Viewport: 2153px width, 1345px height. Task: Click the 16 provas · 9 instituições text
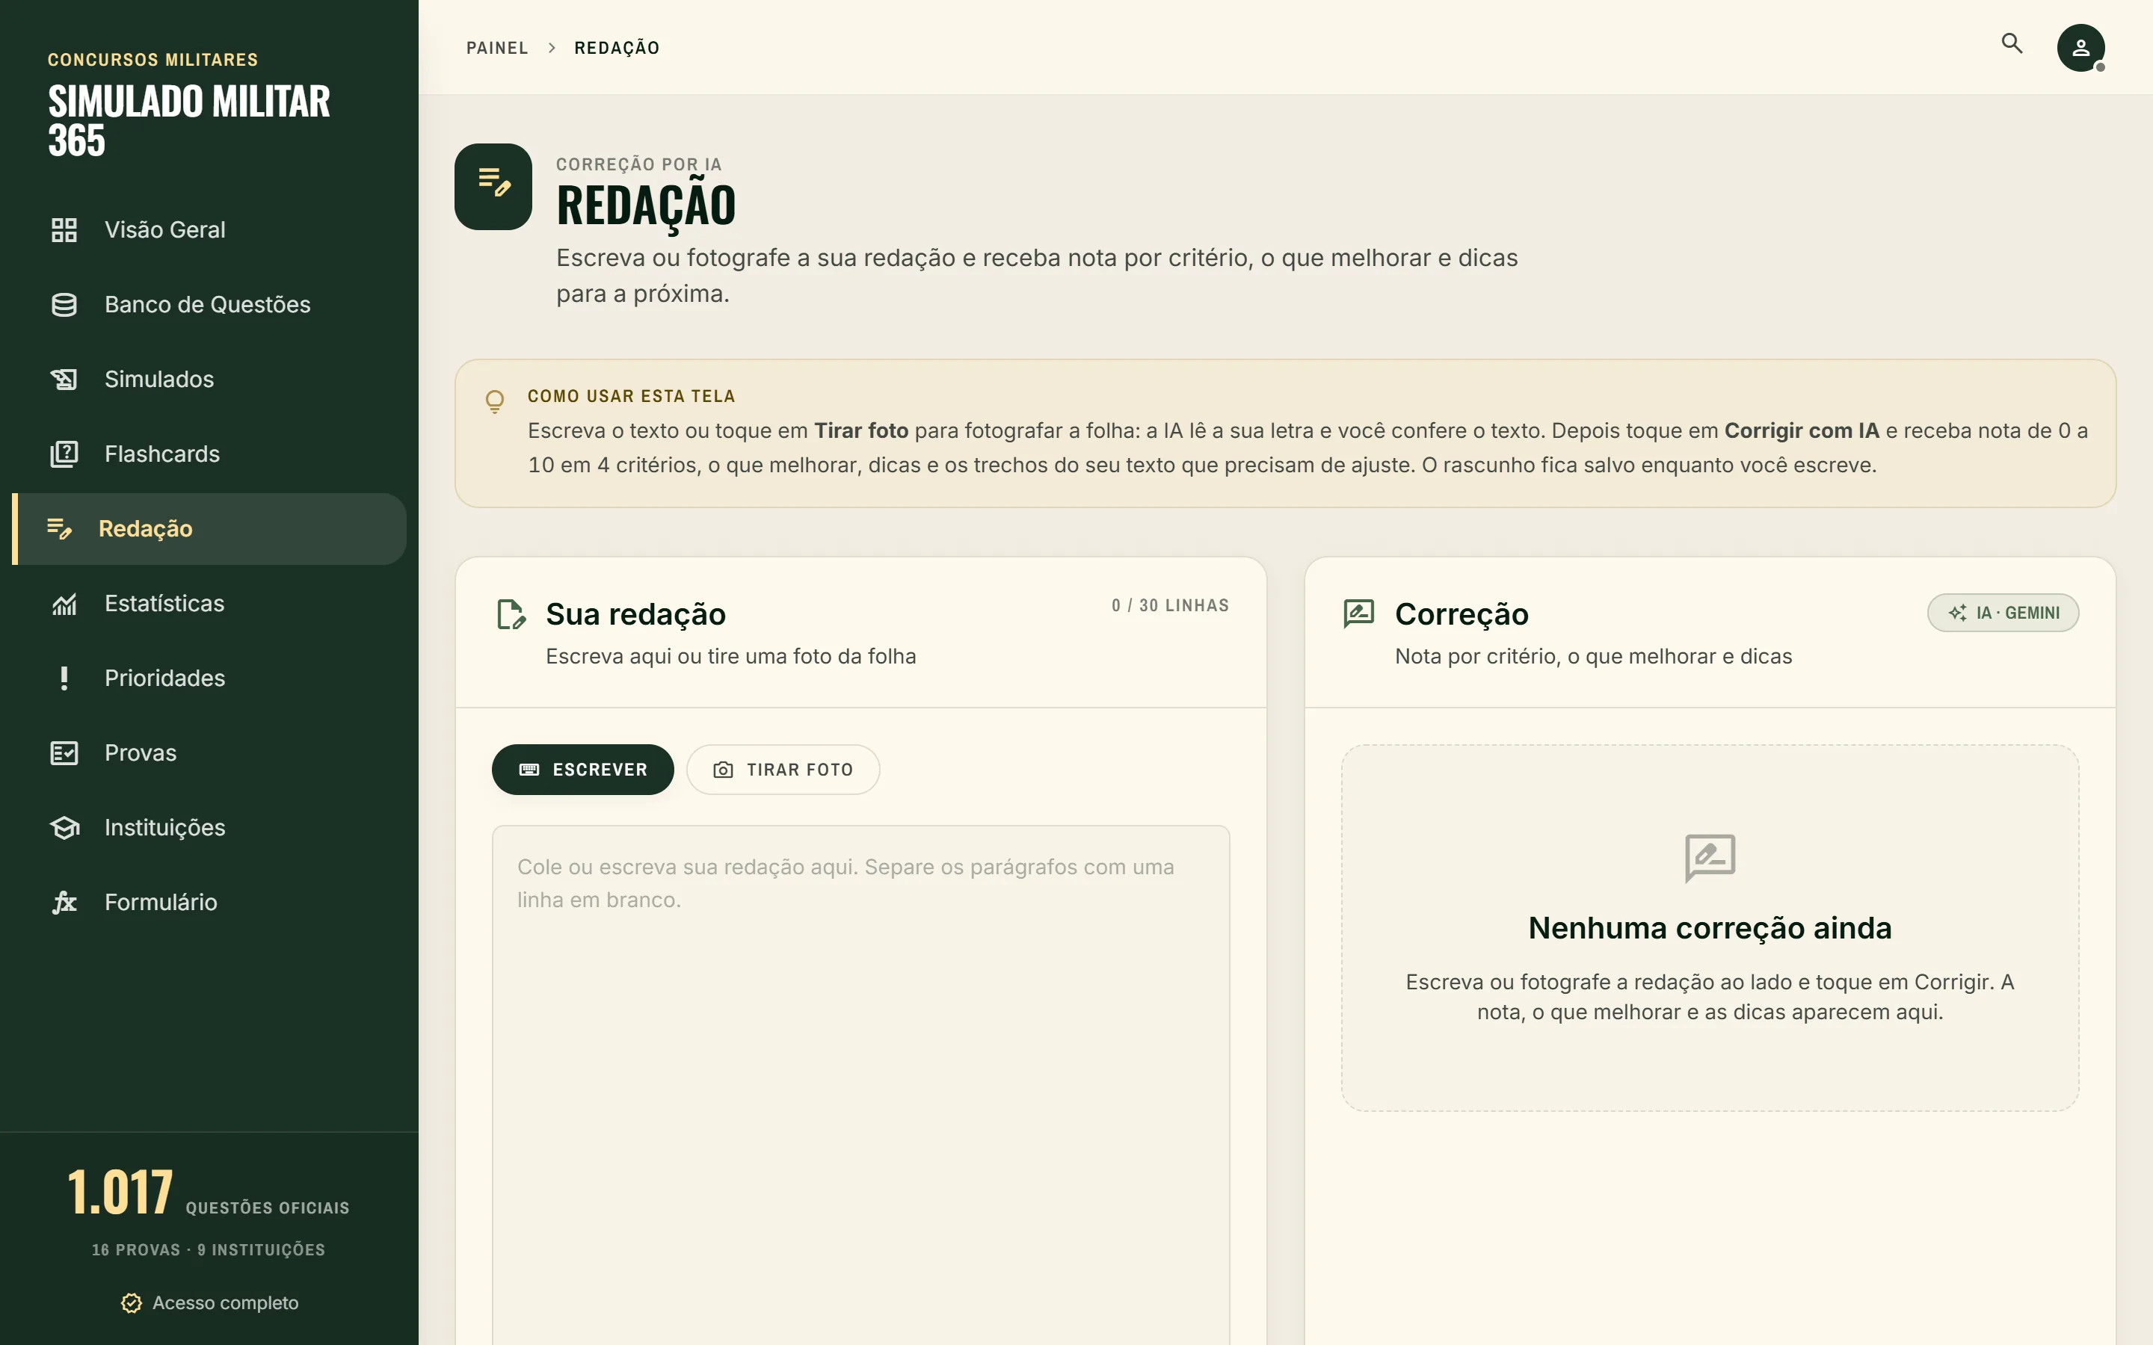208,1250
